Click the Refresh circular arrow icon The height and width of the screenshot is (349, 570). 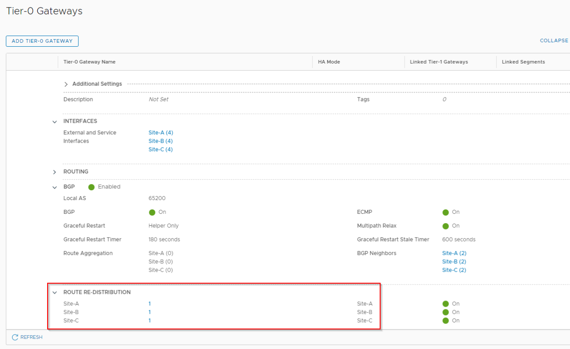tap(15, 337)
